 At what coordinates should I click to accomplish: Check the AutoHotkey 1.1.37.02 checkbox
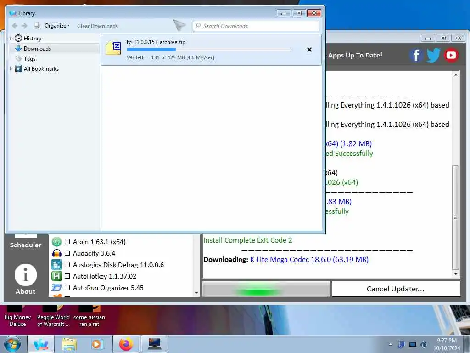coord(67,276)
